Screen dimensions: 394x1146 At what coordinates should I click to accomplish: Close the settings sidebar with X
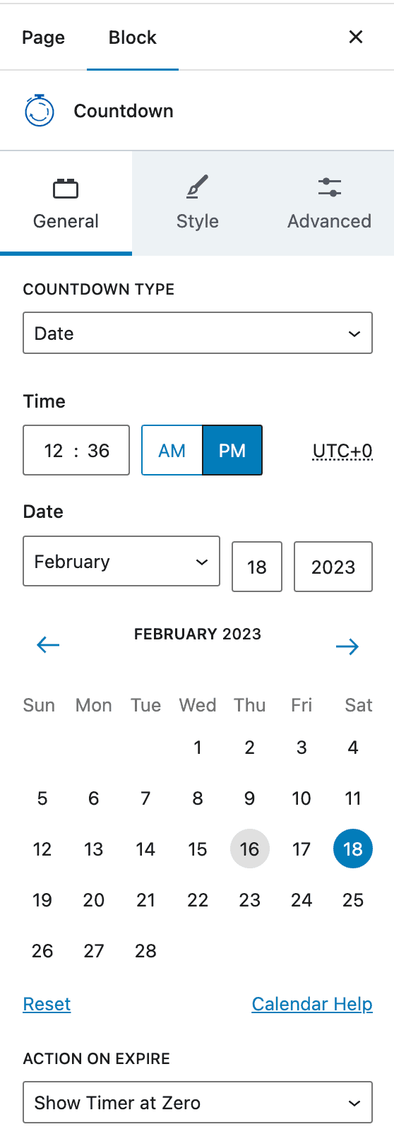356,37
